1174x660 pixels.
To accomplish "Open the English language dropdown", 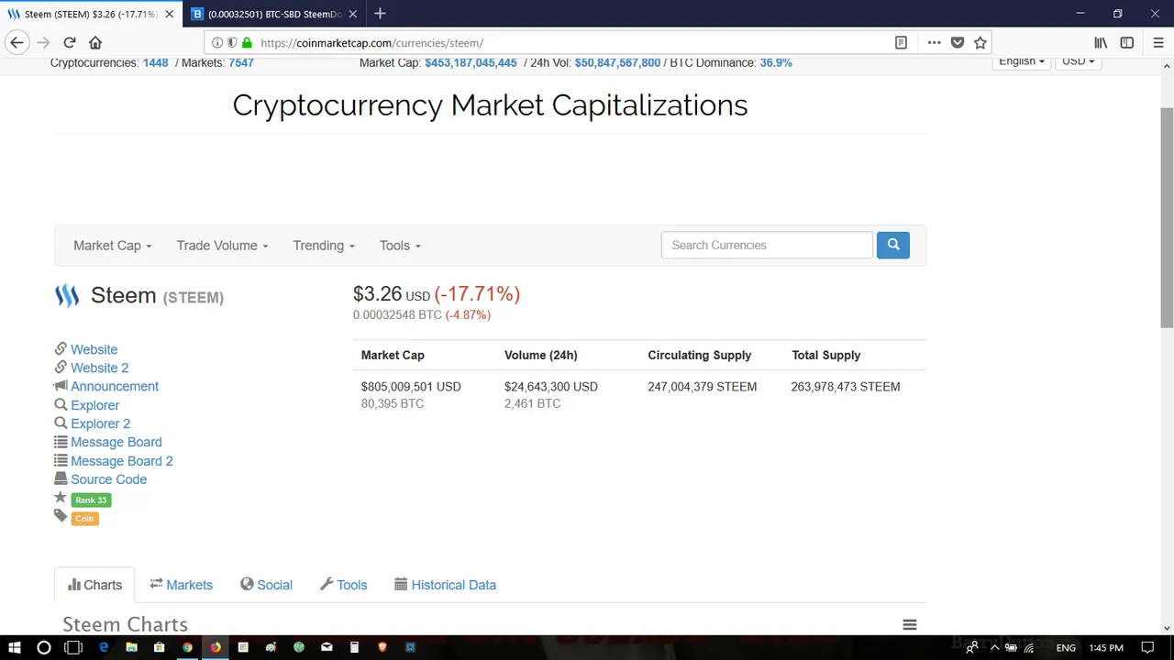I will [1022, 61].
